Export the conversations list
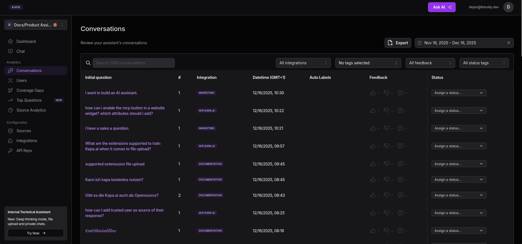 (398, 43)
